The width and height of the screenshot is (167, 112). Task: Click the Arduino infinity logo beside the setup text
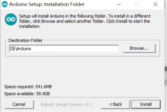(11, 19)
